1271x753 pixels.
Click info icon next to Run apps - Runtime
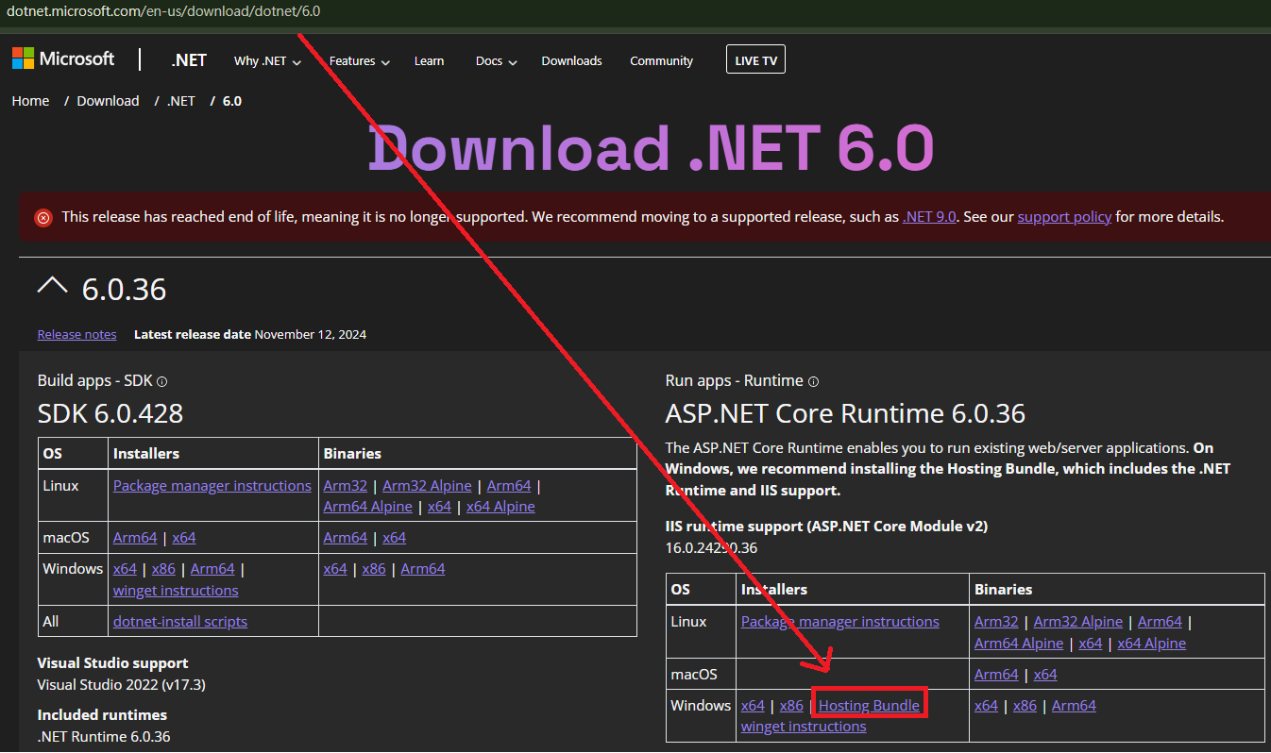(x=814, y=382)
